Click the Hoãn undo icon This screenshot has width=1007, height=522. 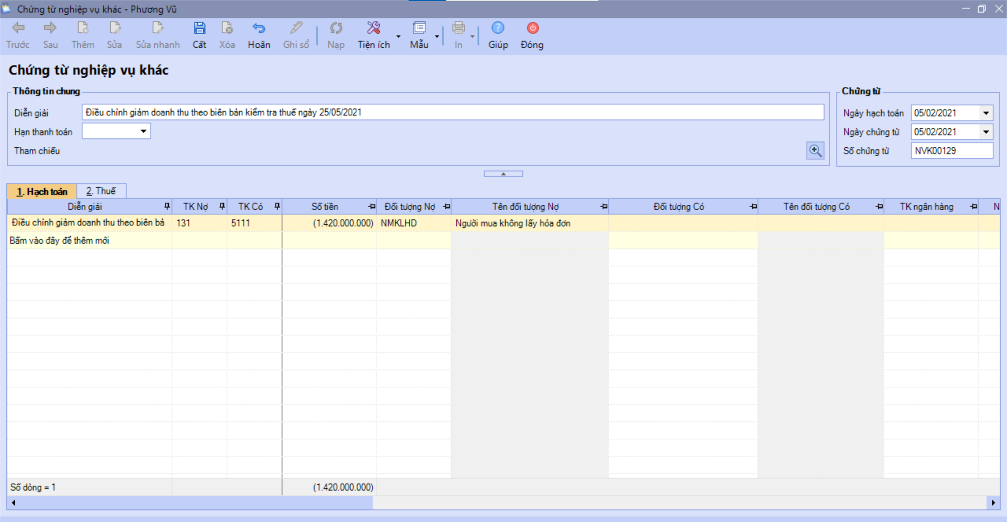click(259, 28)
